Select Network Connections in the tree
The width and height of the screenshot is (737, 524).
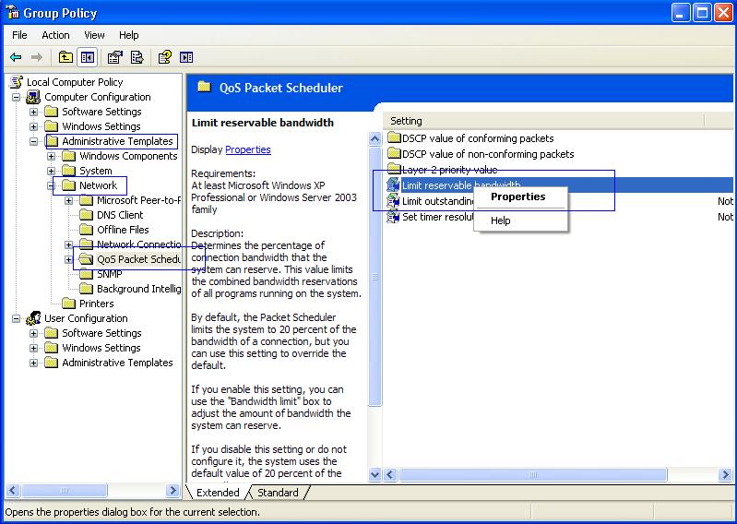[x=138, y=244]
